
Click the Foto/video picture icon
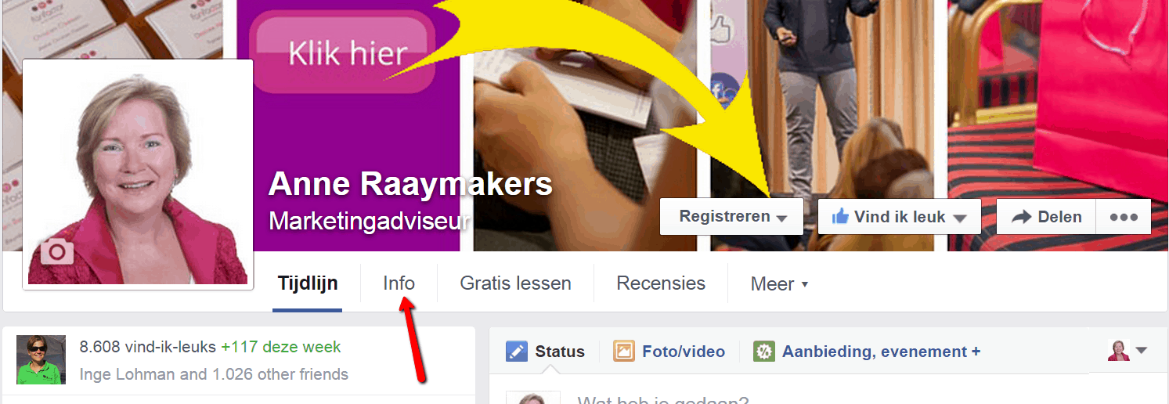coord(623,352)
